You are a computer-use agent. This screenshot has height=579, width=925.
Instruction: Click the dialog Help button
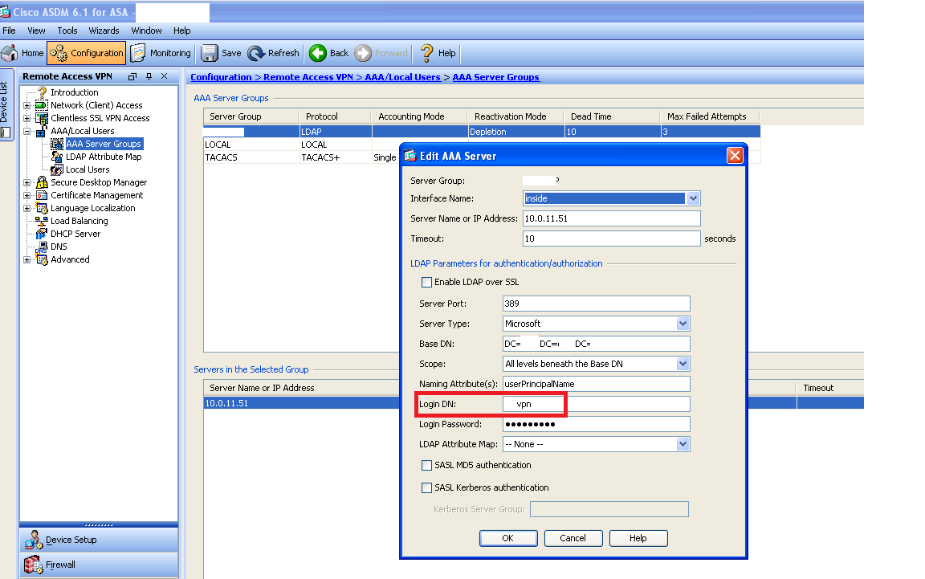click(638, 538)
